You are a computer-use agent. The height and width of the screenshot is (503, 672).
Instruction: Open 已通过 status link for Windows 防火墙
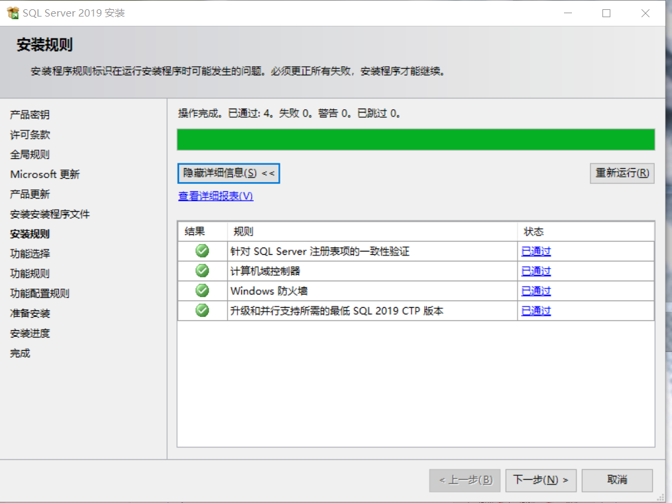click(536, 291)
